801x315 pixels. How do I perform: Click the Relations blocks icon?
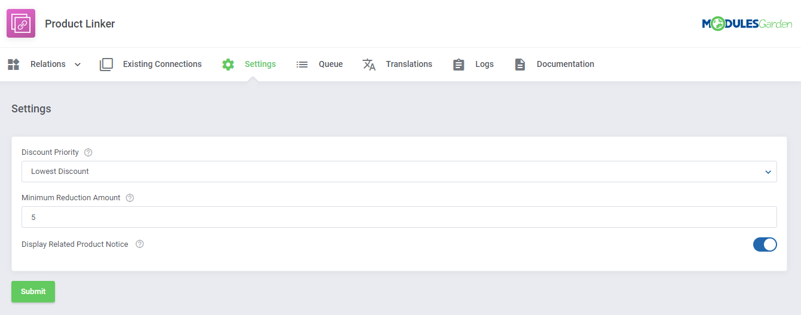pos(13,65)
